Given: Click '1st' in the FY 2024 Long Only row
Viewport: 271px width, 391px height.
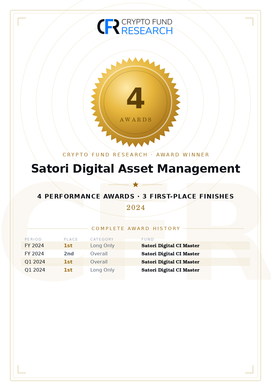Looking at the screenshot, I should [x=68, y=246].
